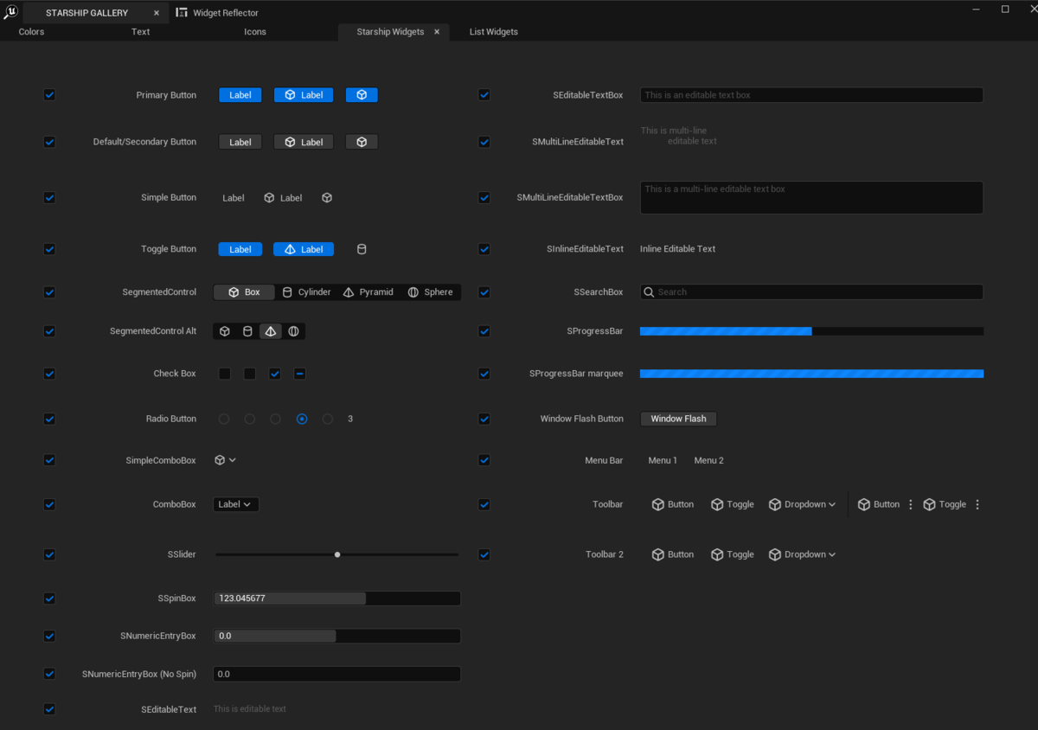Click the SNumericEntryBox spin field
This screenshot has height=730, width=1038.
[x=336, y=636]
